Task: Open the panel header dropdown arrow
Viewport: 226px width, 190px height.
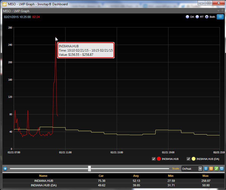Action: 218,11
